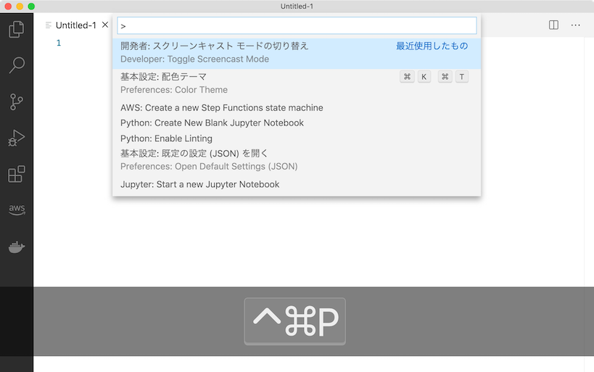594x372 pixels.
Task: Open the editor More Actions menu
Action: (x=575, y=25)
